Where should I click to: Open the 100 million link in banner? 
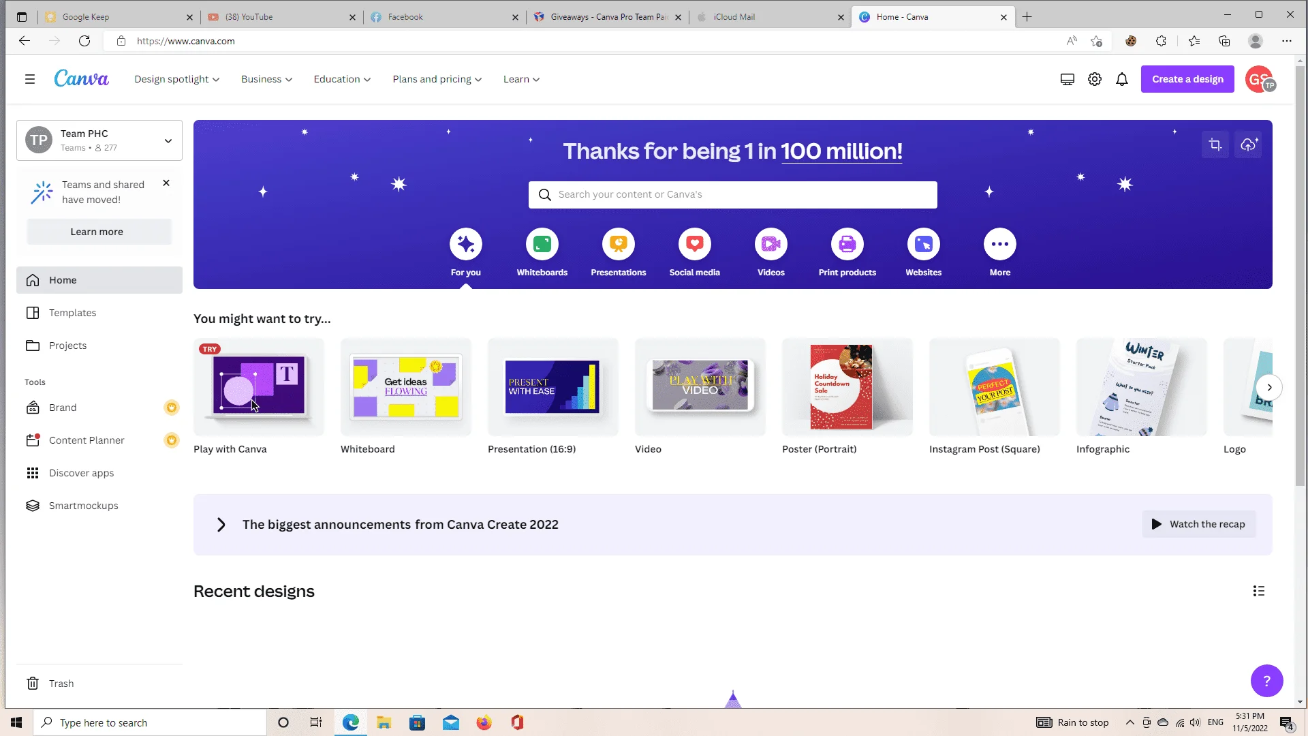pyautogui.click(x=841, y=151)
